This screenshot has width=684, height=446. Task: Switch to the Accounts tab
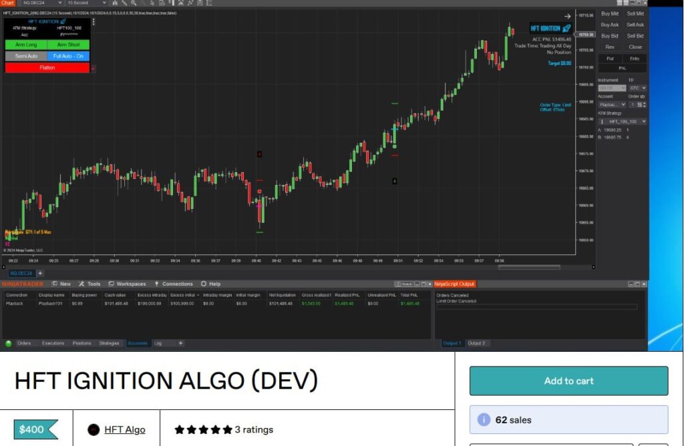point(138,343)
